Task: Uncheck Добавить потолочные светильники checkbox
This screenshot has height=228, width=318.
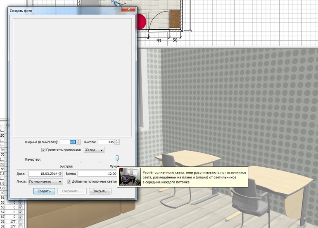Action: pyautogui.click(x=69, y=181)
